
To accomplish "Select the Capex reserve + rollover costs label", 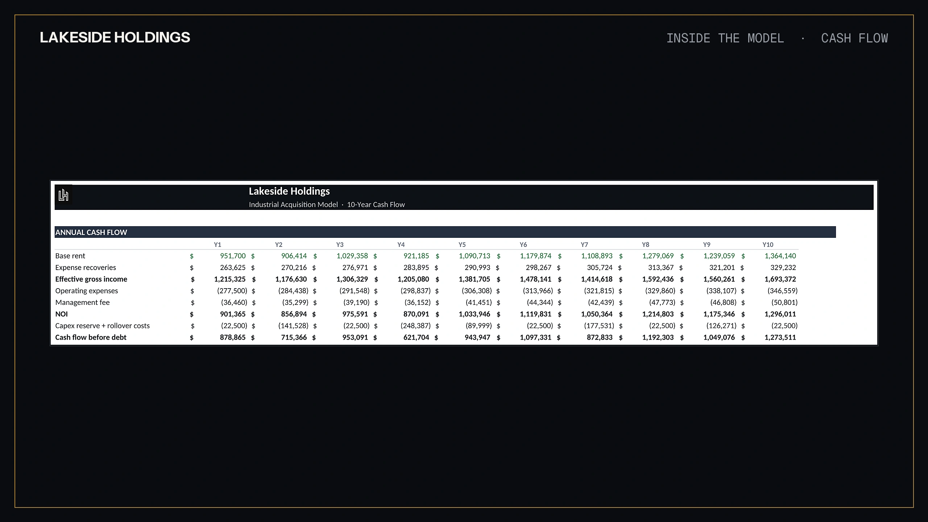I will pos(102,326).
